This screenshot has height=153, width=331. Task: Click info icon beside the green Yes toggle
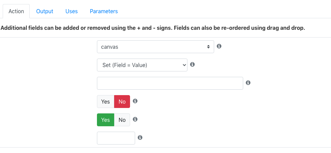click(x=135, y=119)
